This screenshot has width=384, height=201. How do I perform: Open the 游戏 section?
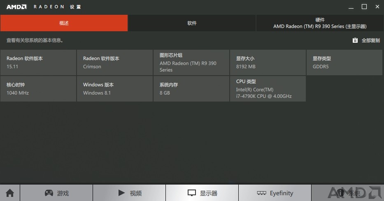56,193
